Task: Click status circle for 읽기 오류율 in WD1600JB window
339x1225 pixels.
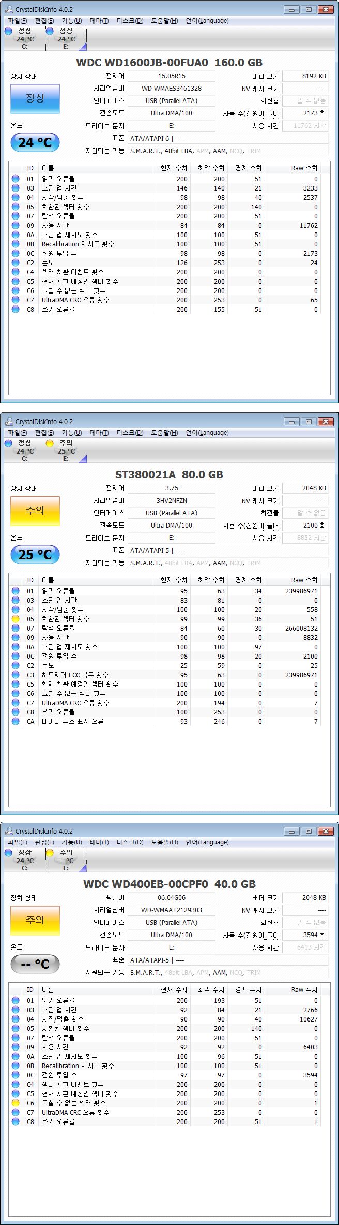Action: click(x=16, y=179)
